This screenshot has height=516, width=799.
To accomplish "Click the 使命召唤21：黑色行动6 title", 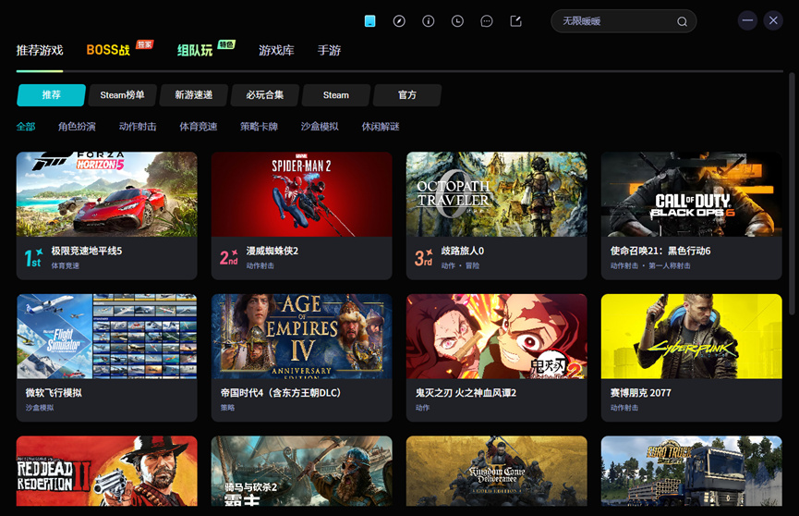I will [x=660, y=251].
